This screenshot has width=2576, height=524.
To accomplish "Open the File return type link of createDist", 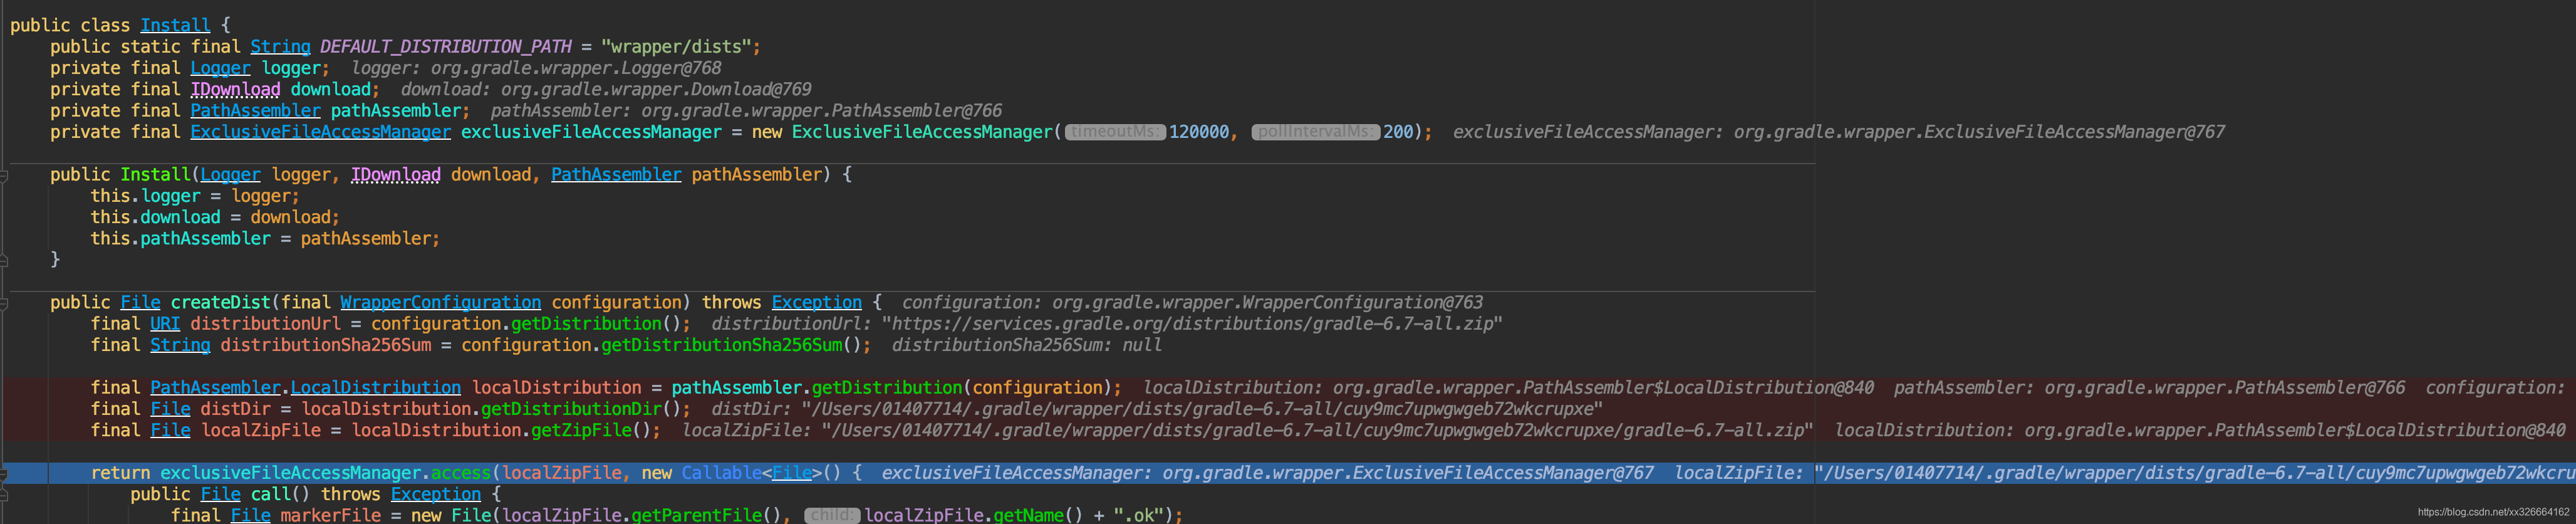I will click(140, 303).
